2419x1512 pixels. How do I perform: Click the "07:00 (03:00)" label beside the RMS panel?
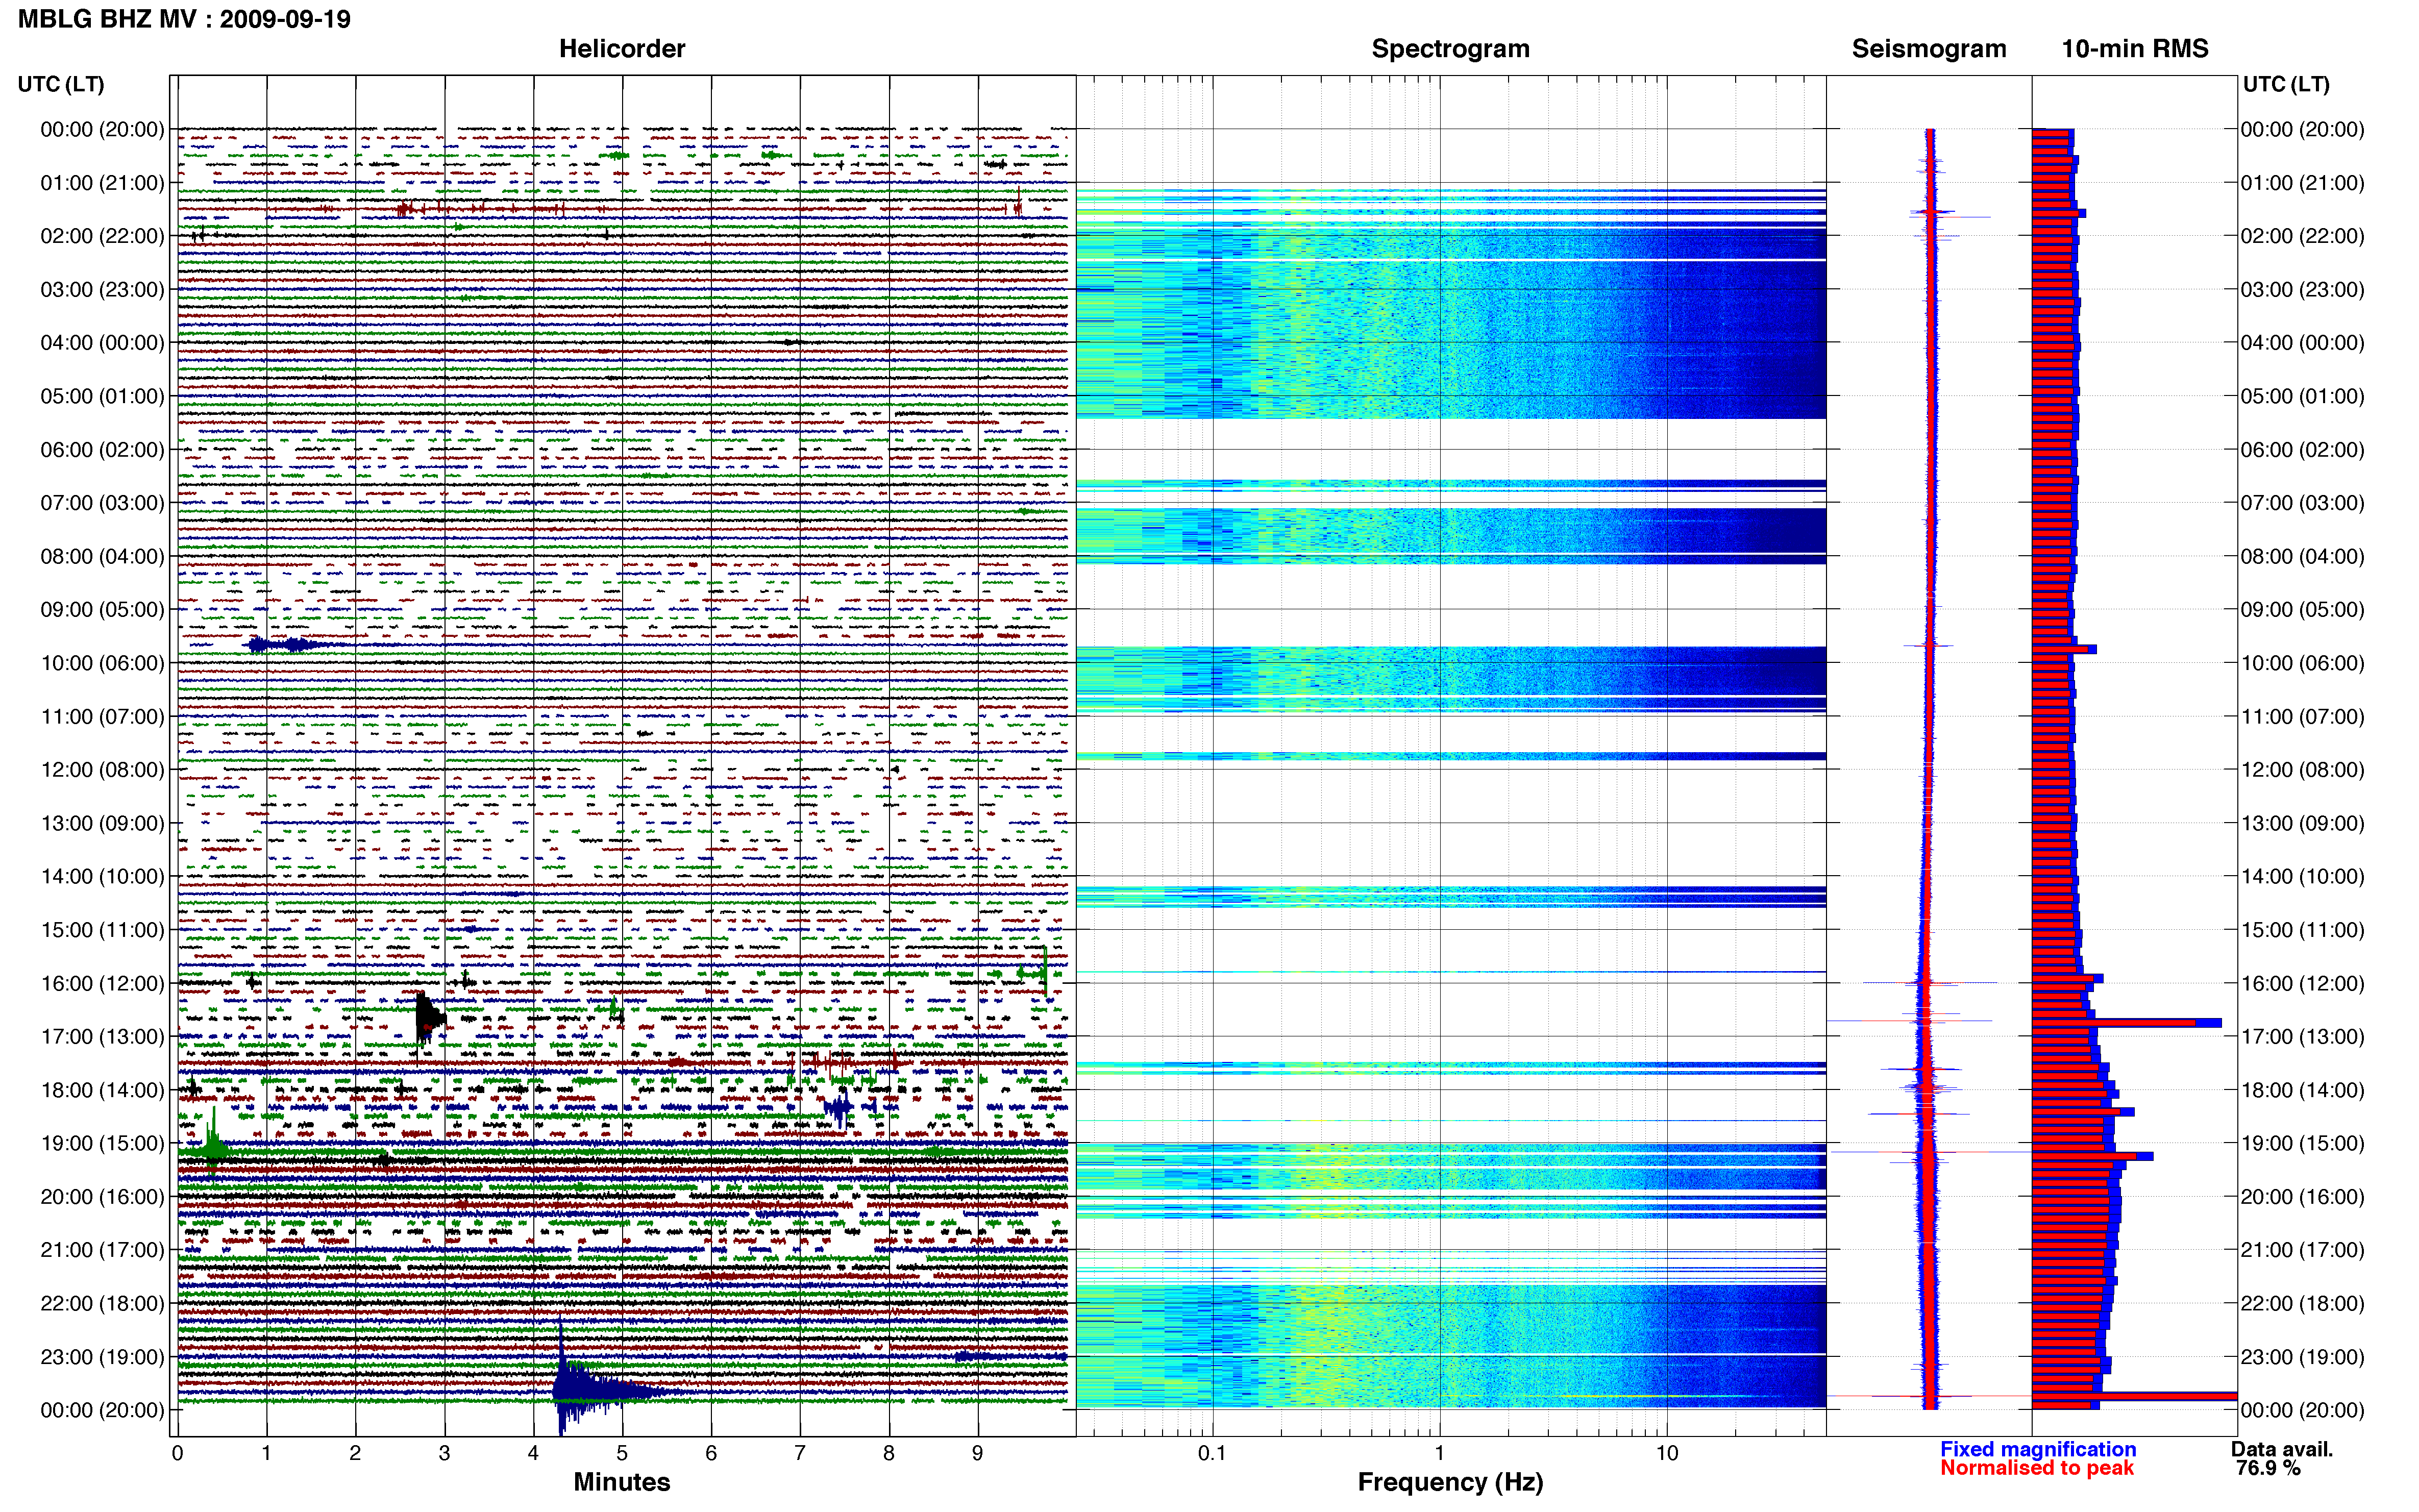(2302, 503)
